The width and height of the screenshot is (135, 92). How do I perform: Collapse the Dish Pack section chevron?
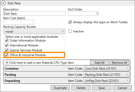(x=3, y=3)
